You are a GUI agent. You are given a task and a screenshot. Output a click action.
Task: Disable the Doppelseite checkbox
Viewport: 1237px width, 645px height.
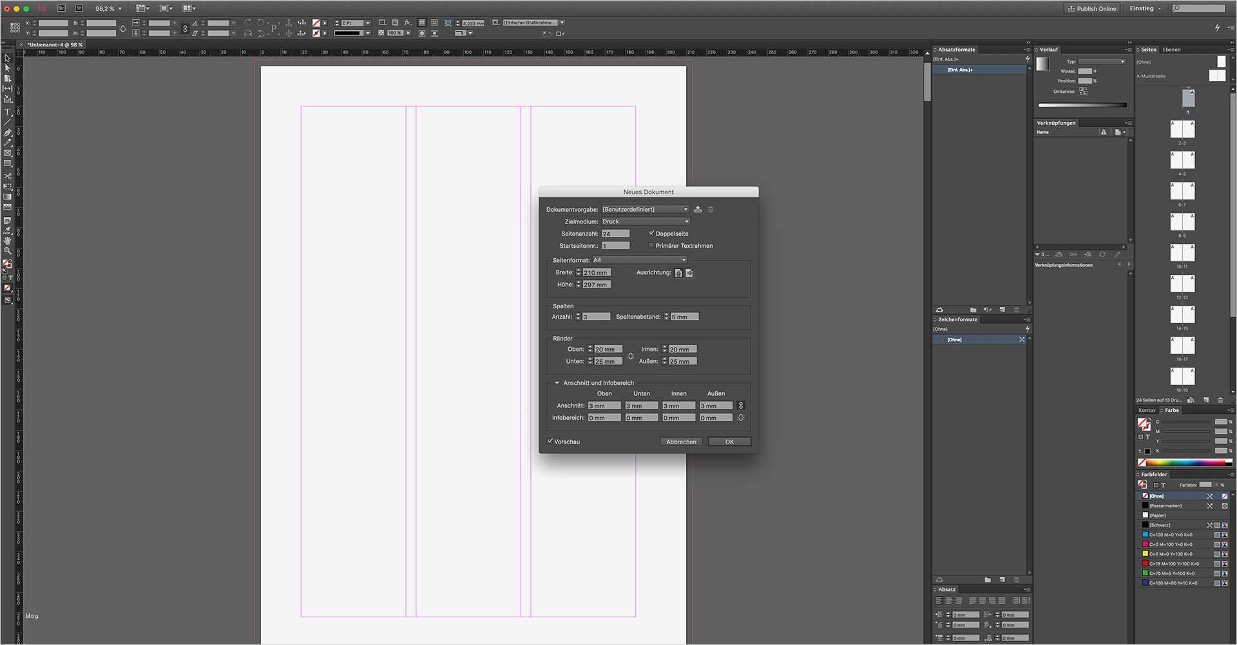point(651,233)
